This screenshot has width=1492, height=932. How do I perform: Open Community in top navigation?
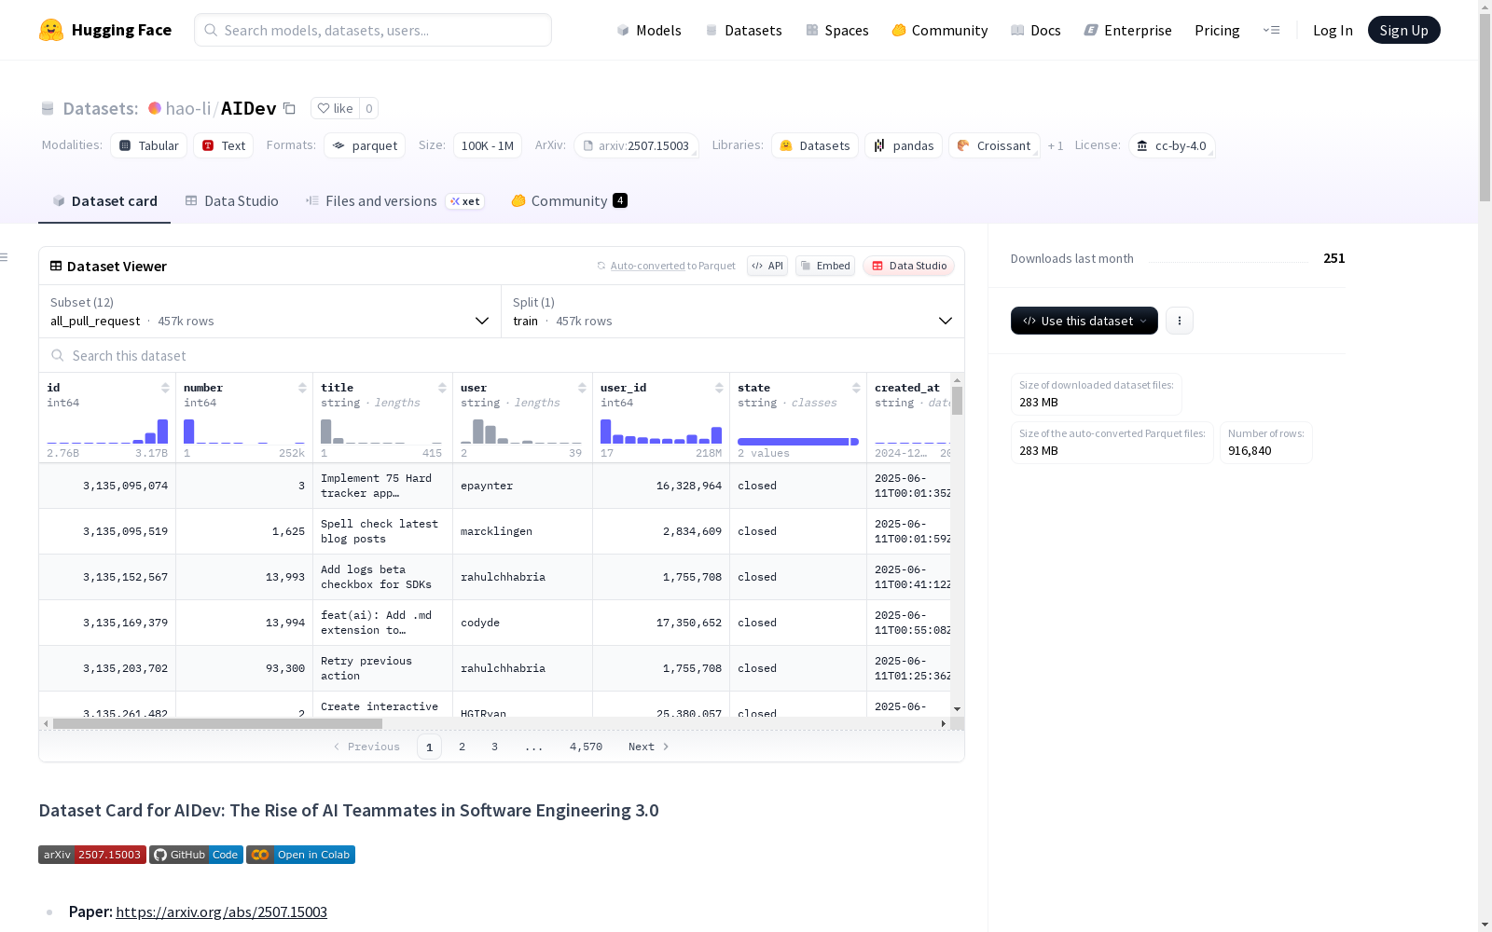tap(940, 30)
